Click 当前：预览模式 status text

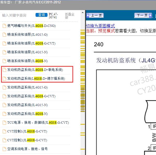[x=100, y=31]
